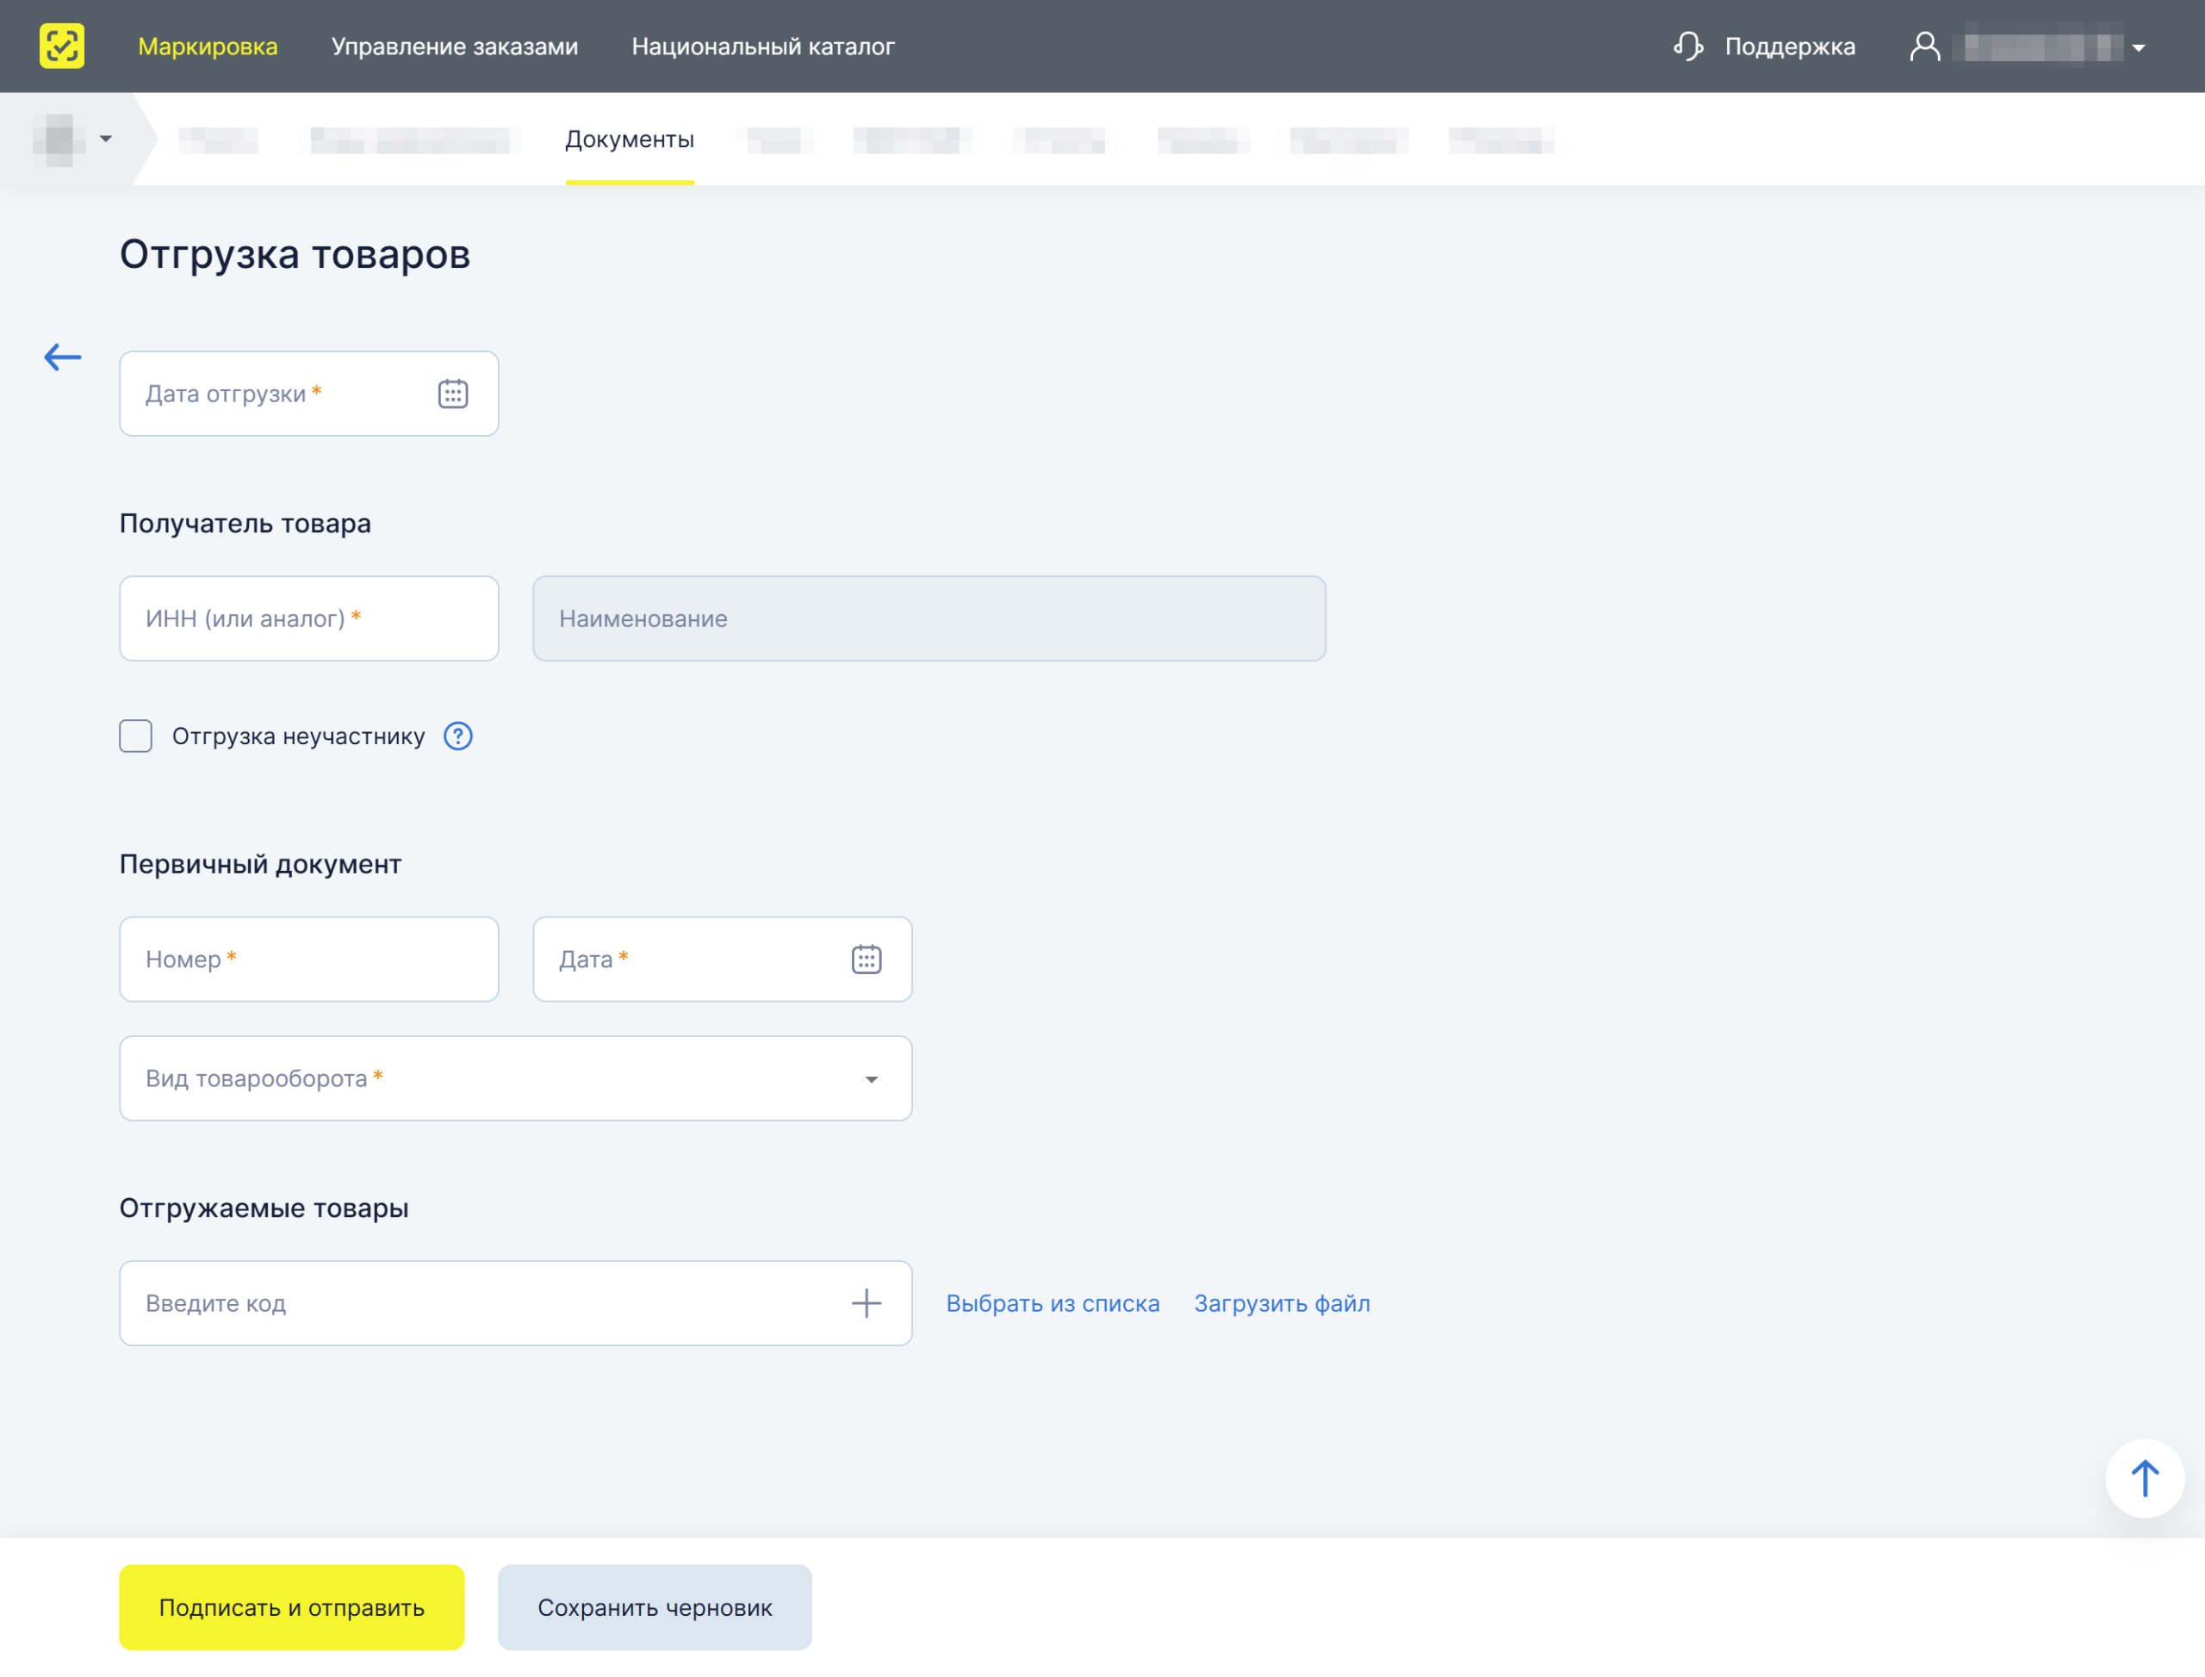
Task: Switch to the Документы tab
Action: pyautogui.click(x=629, y=140)
